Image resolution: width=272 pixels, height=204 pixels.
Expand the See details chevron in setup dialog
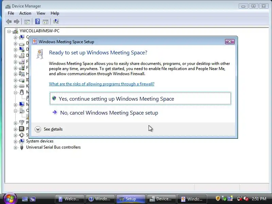(x=38, y=129)
